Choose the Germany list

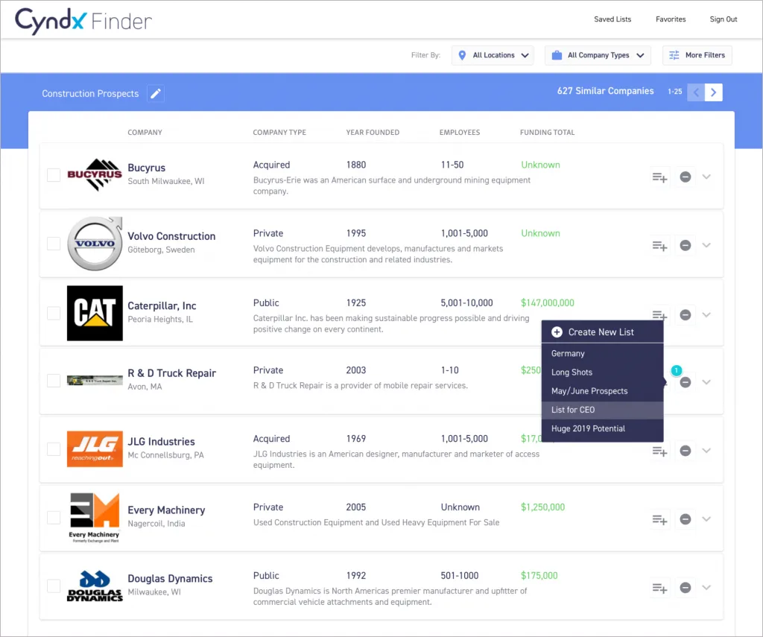602,353
